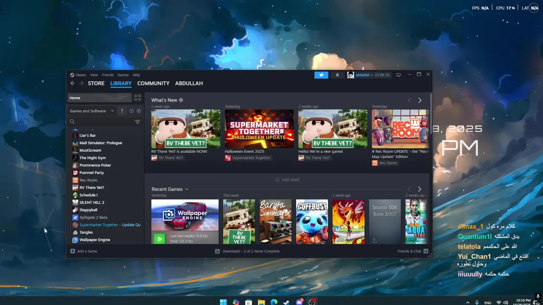Open the COMMUNITY tab
Image resolution: width=543 pixels, height=305 pixels.
point(153,83)
